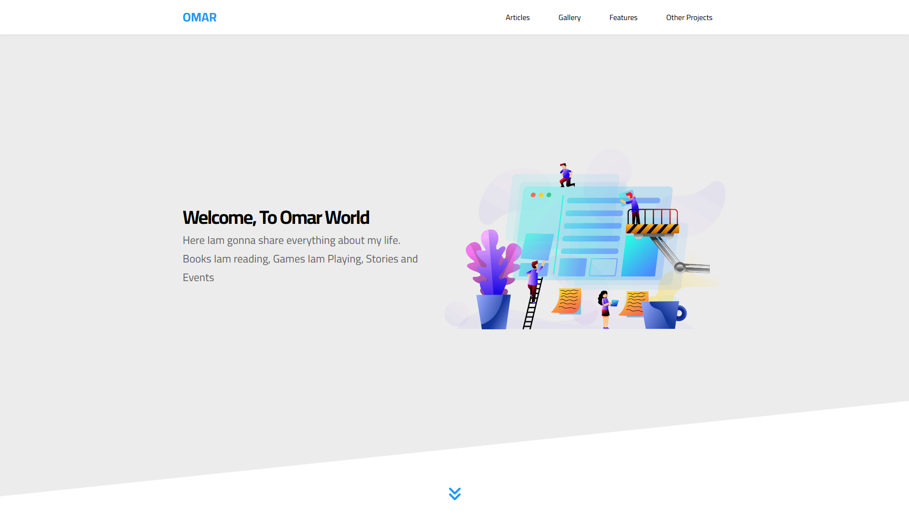
Task: Click the double down chevron arrow
Action: [454, 494]
